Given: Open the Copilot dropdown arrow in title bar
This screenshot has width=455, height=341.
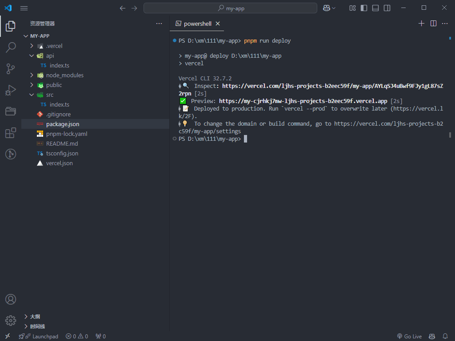Looking at the screenshot, I should point(334,8).
